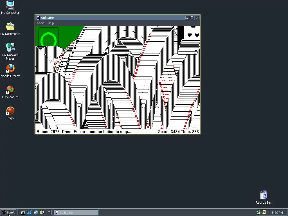The height and width of the screenshot is (216, 288).
Task: Select the K-Meleon 74 shortcut
Action: (x=10, y=92)
